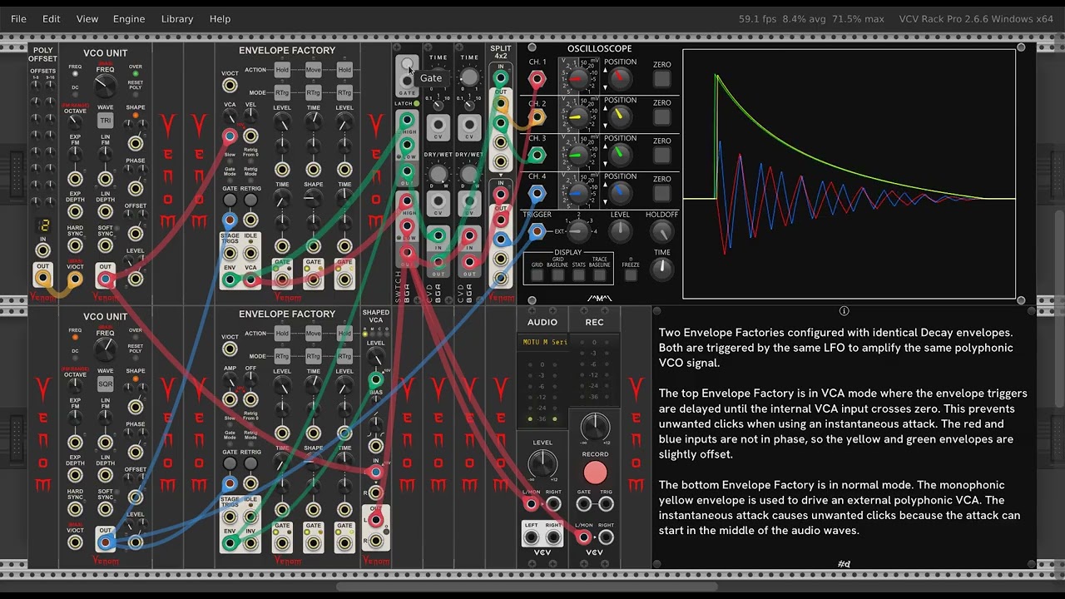1065x599 pixels.
Task: Click top VCO Unit HARD SYNC jack
Action: coord(75,247)
